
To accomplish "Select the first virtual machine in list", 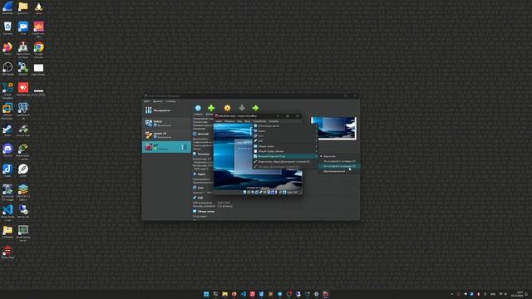I will 166,124.
